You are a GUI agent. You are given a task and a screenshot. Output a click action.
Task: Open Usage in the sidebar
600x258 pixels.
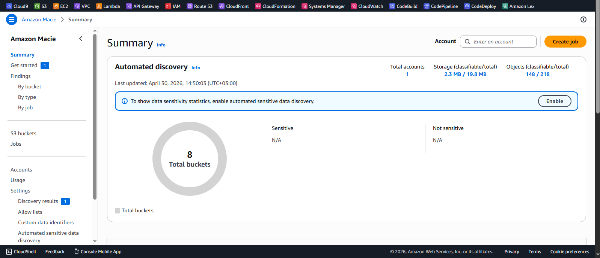pyautogui.click(x=18, y=180)
